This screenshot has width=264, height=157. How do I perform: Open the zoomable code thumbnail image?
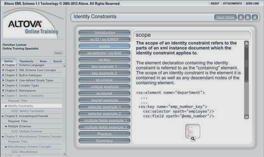(x=192, y=132)
